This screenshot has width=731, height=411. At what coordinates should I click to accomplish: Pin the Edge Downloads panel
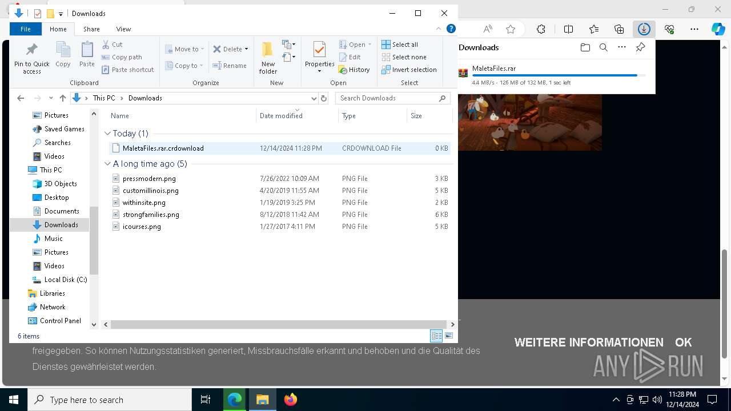click(641, 47)
